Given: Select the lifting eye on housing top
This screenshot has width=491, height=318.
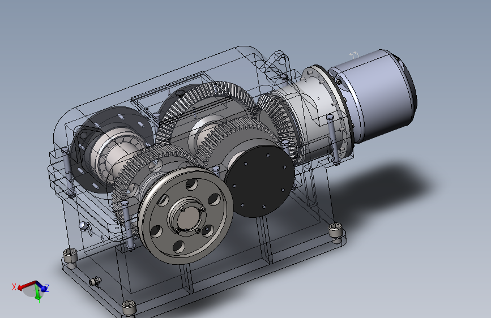Looking at the screenshot, I should coord(279,58).
